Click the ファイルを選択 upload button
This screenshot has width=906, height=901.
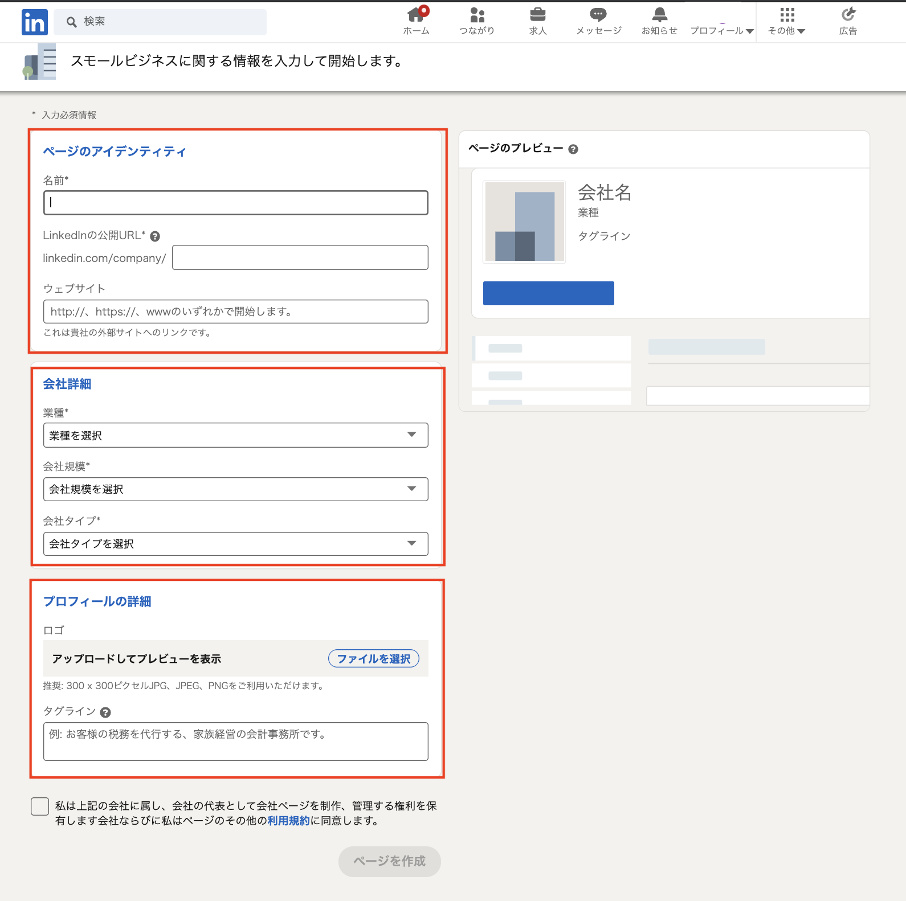tap(373, 659)
